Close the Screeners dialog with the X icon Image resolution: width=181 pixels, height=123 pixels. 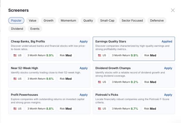pyautogui.click(x=173, y=10)
